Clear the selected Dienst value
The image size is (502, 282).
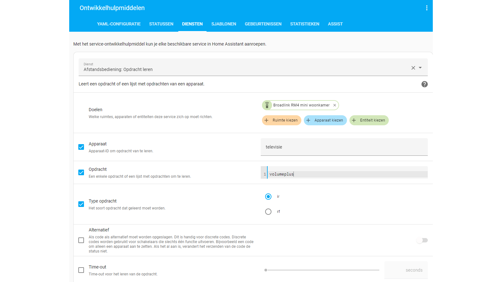(x=413, y=68)
